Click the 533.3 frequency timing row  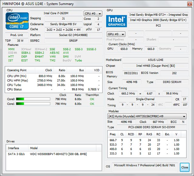click(x=147, y=144)
